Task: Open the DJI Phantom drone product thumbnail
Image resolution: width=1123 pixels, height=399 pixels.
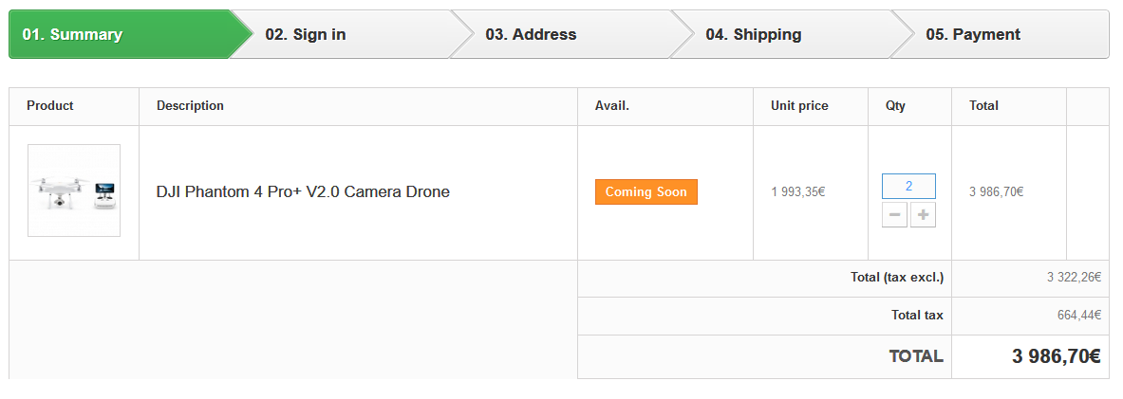Action: [74, 190]
